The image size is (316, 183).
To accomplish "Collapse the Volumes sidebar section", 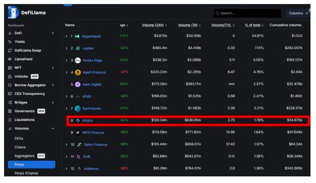I will tap(53, 129).
